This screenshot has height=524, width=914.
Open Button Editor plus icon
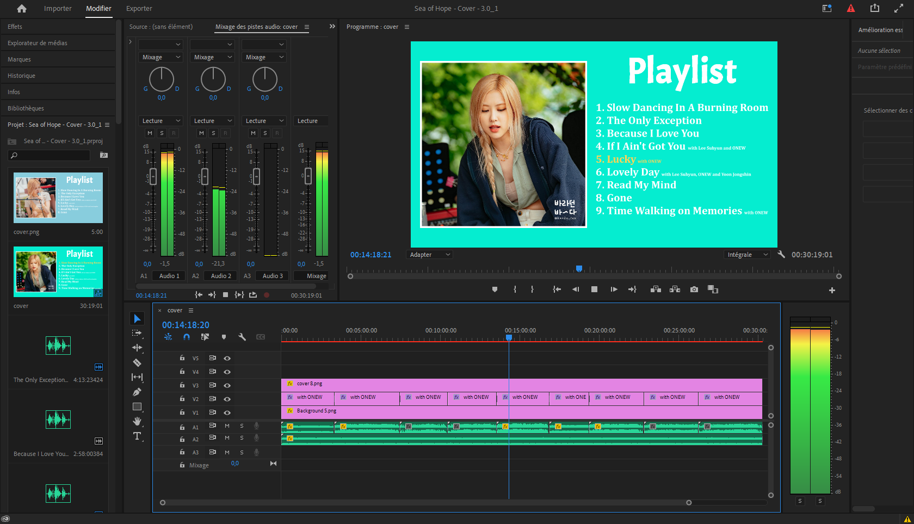[832, 291]
